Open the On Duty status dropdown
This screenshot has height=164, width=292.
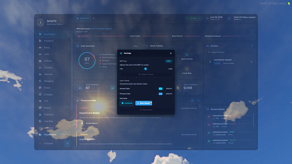pyautogui.click(x=193, y=18)
